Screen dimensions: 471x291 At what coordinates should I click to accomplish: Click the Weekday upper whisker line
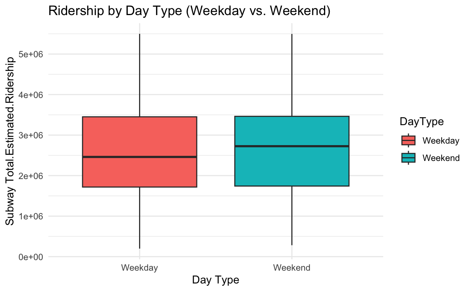pos(140,75)
